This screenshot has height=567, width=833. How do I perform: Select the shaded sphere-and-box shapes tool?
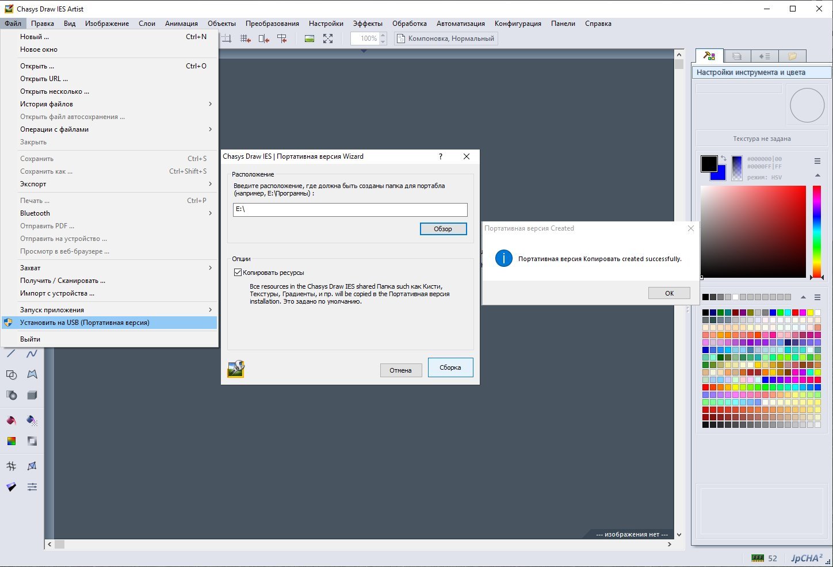[11, 395]
